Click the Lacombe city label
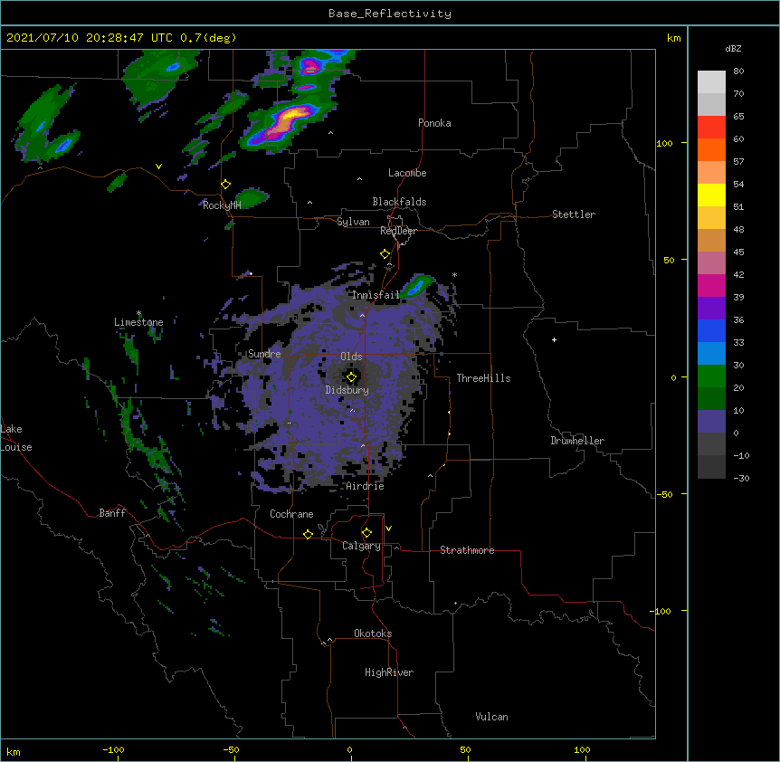780x762 pixels. point(407,173)
